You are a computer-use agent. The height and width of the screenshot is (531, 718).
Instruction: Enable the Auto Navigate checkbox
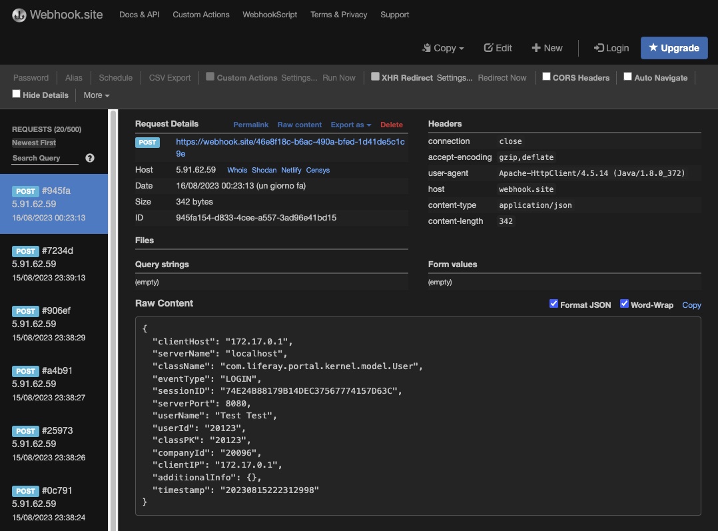pos(628,77)
